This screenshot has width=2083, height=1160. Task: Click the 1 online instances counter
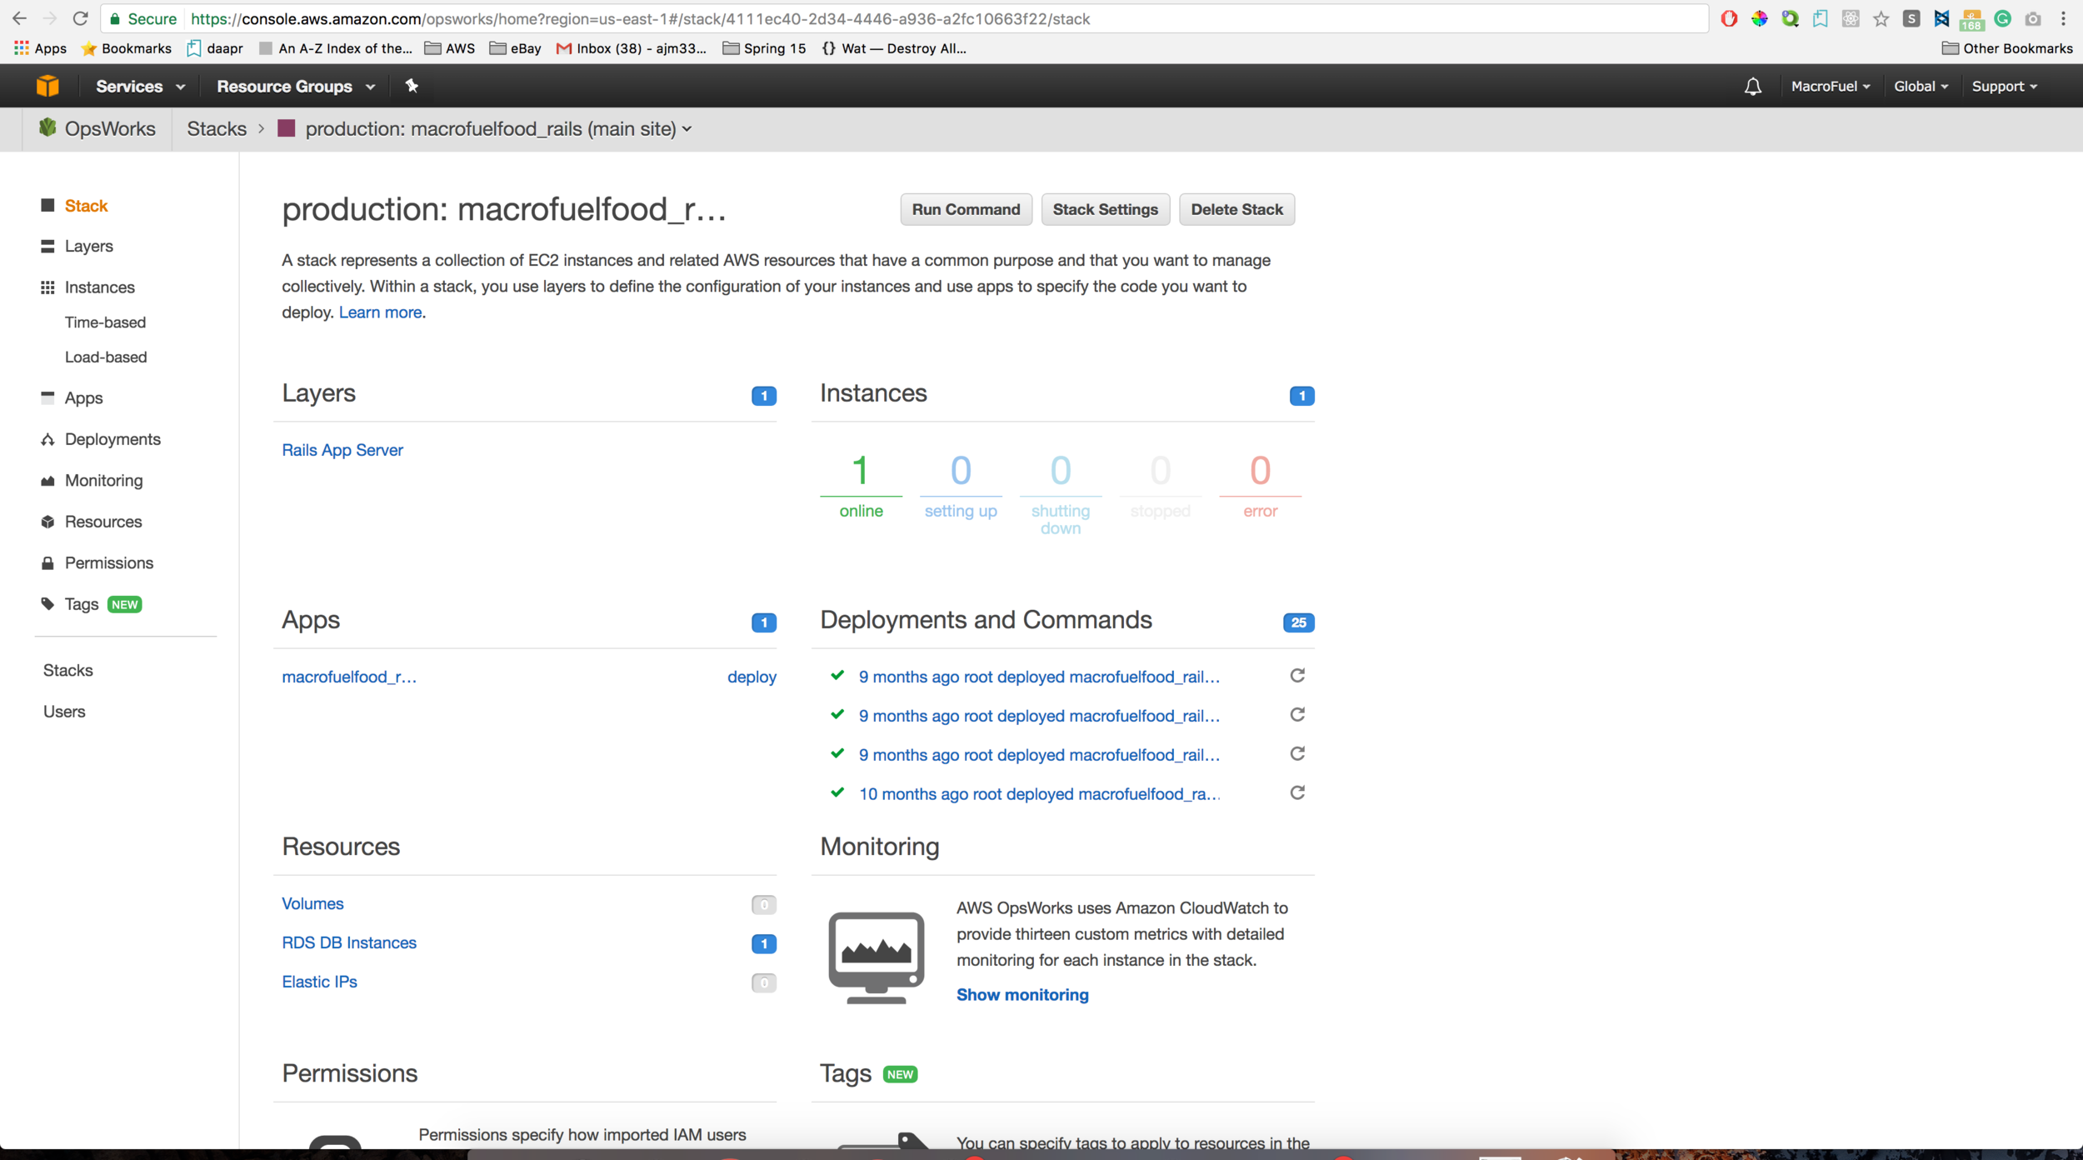(861, 485)
